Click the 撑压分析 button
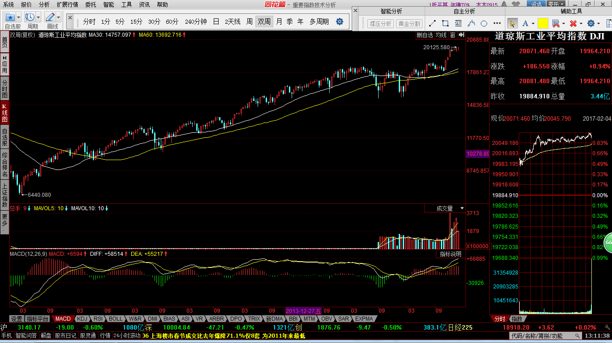612x343 pixels. pyautogui.click(x=380, y=24)
